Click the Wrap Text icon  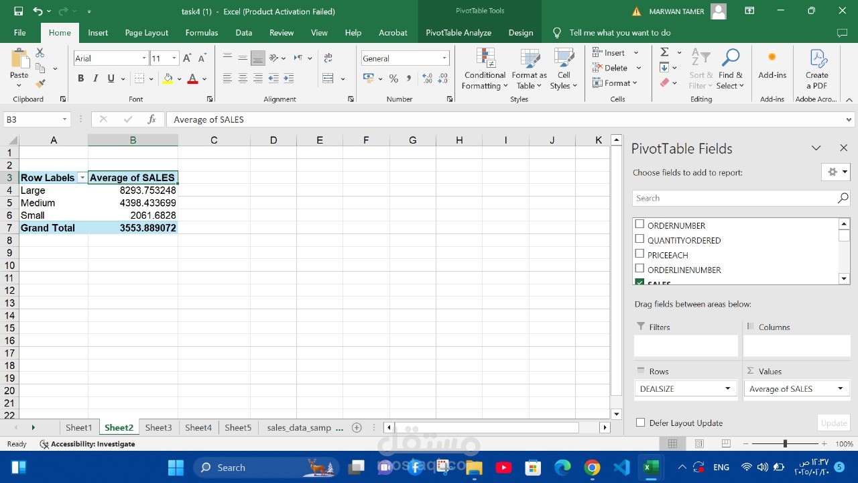pos(328,58)
